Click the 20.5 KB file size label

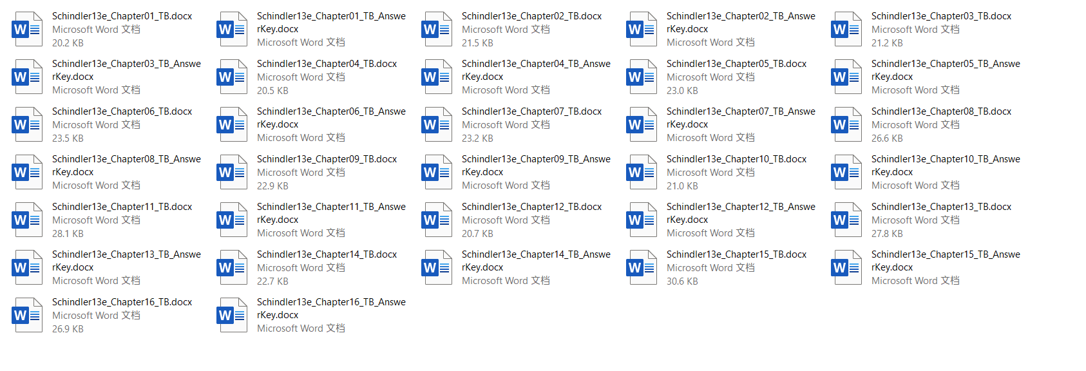click(272, 91)
